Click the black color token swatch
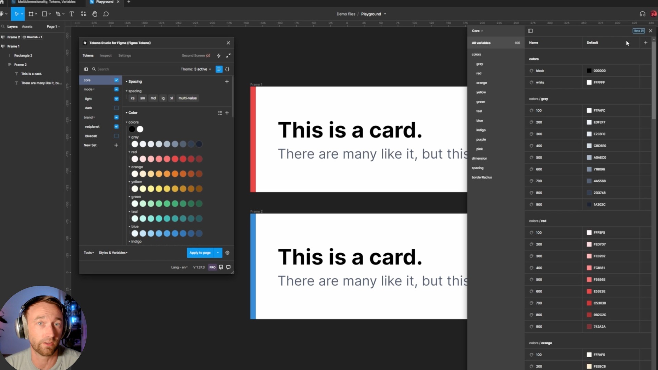 (132, 129)
